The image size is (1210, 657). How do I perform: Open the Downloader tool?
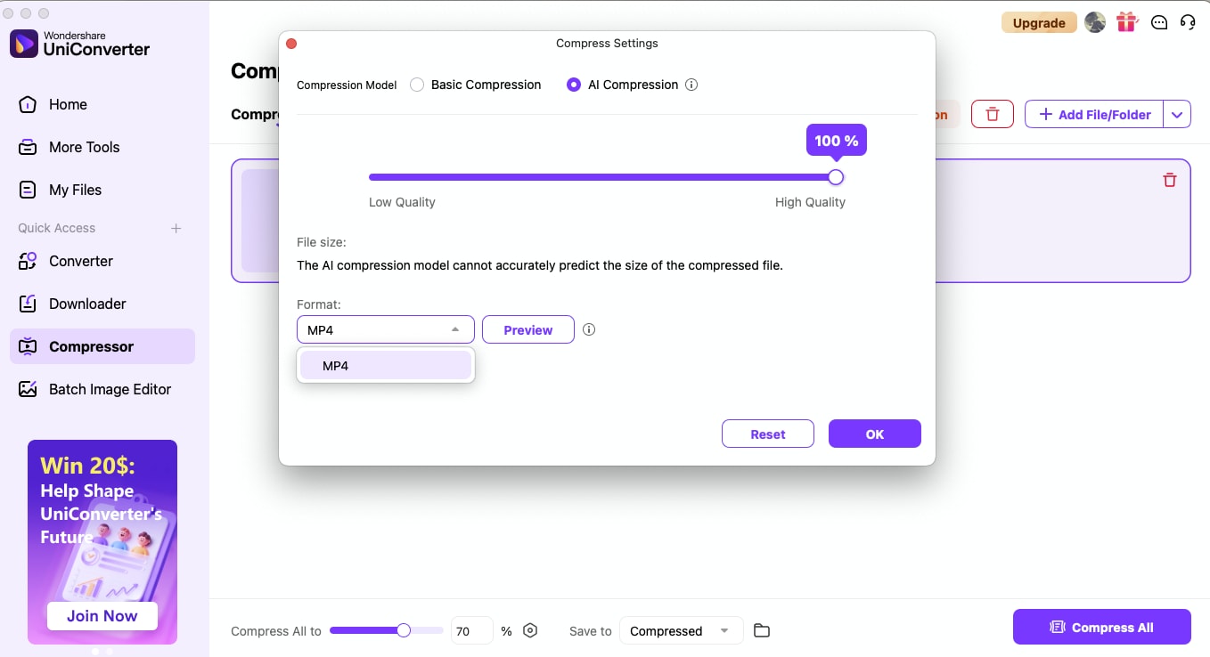click(102, 304)
